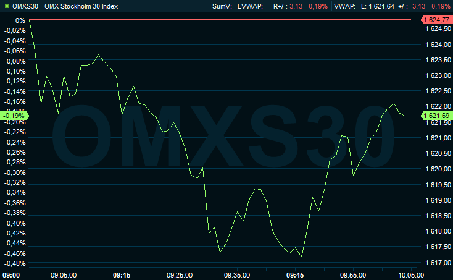The width and height of the screenshot is (453, 280).
Task: Select the OMXS30 - OMX Stockholm 30 Index title
Action: tap(65, 6)
